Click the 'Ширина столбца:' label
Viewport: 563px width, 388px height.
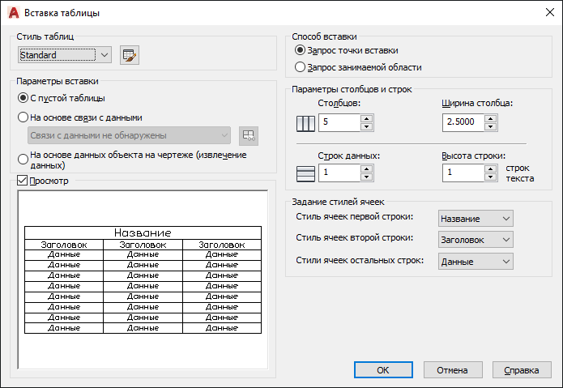477,104
